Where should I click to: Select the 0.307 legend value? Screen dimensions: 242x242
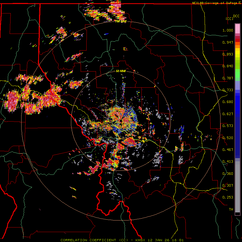(228, 186)
